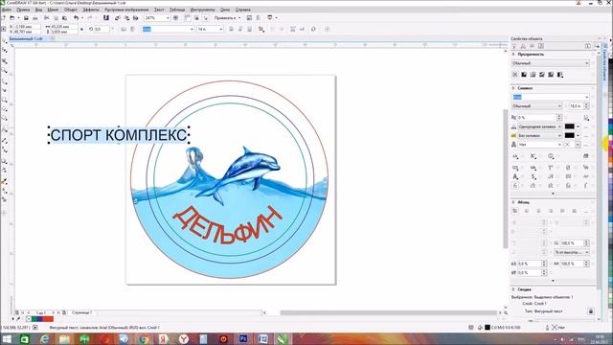613x345 pixels.
Task: Click the no-transparency icon in Transparency section
Action: click(x=515, y=75)
